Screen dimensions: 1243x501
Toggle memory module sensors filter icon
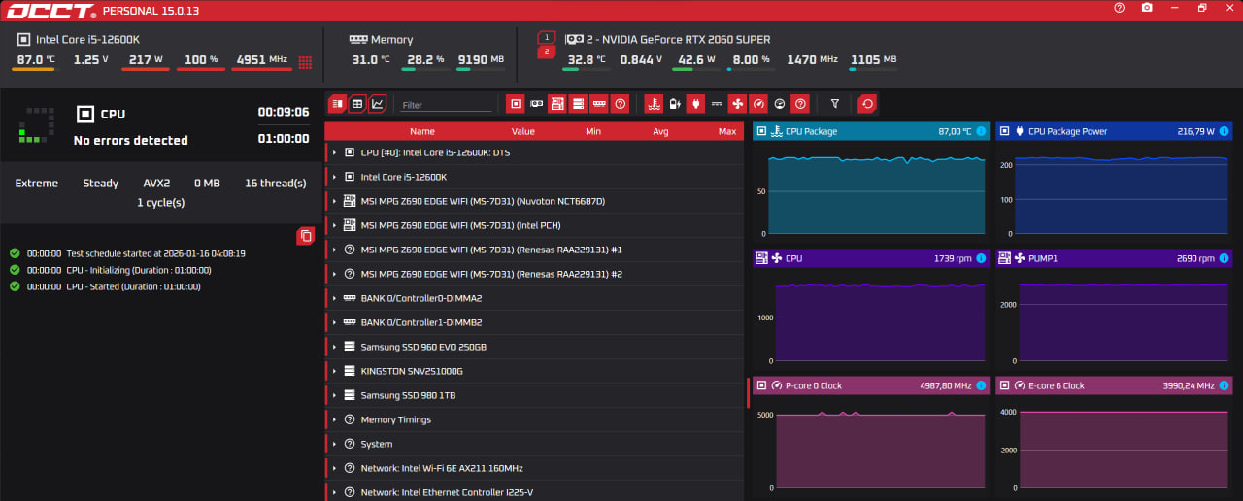tap(599, 103)
